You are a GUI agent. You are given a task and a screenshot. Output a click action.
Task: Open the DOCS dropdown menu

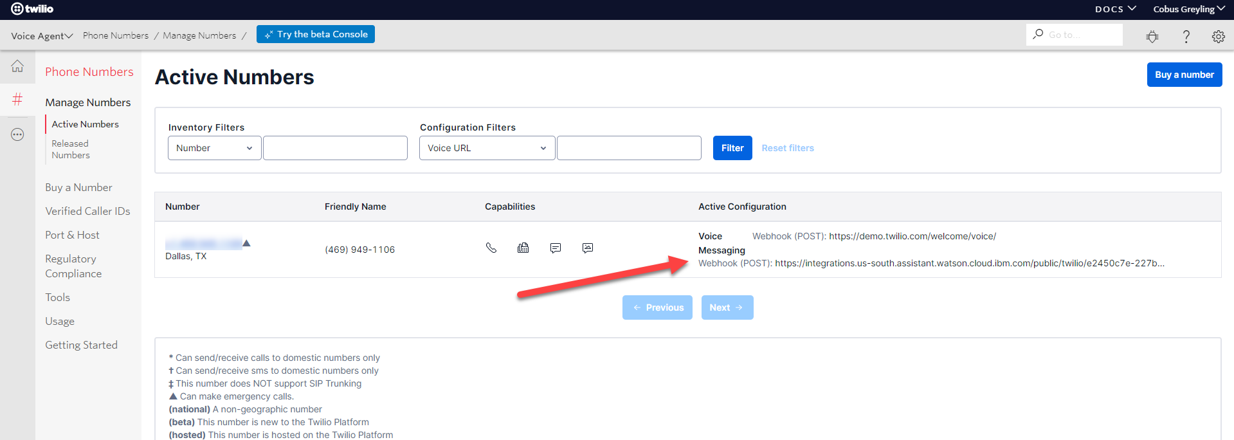pyautogui.click(x=1116, y=9)
